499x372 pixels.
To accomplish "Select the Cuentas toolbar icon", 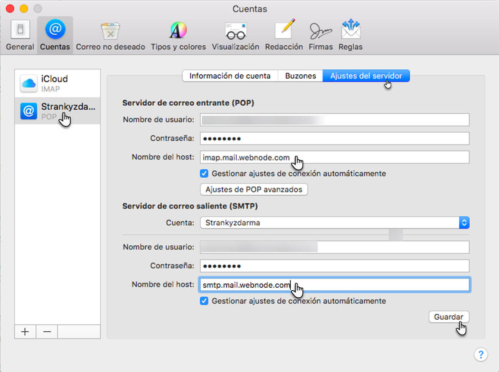I will [55, 36].
